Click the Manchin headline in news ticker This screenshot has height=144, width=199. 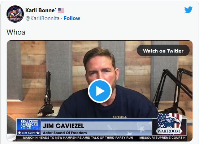tap(78, 138)
